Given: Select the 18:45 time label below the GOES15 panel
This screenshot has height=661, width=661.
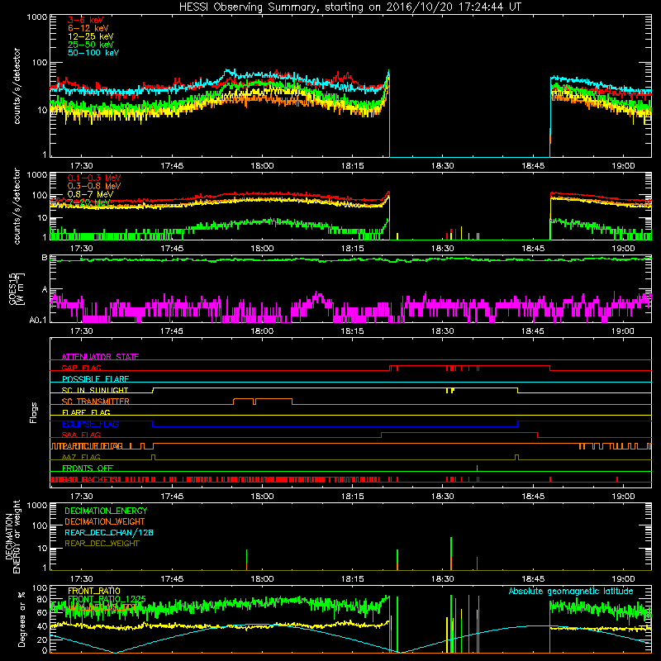Looking at the screenshot, I should point(532,331).
